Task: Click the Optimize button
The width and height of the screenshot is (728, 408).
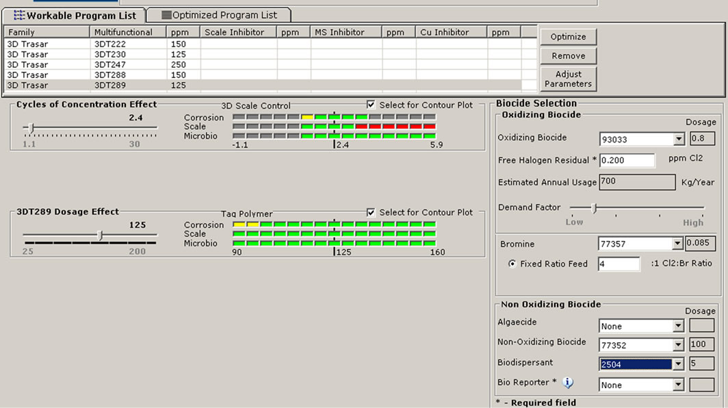Action: pos(569,37)
